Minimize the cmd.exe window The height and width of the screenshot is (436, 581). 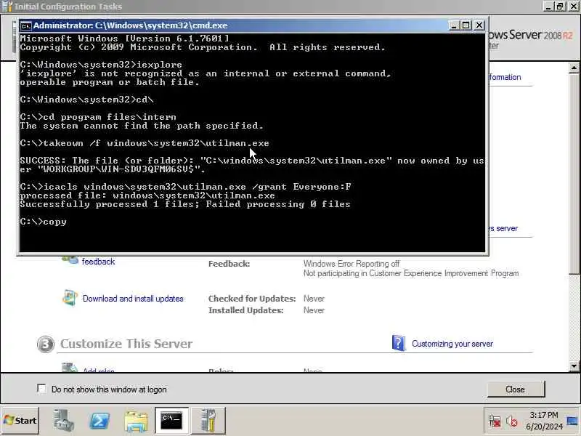[454, 25]
